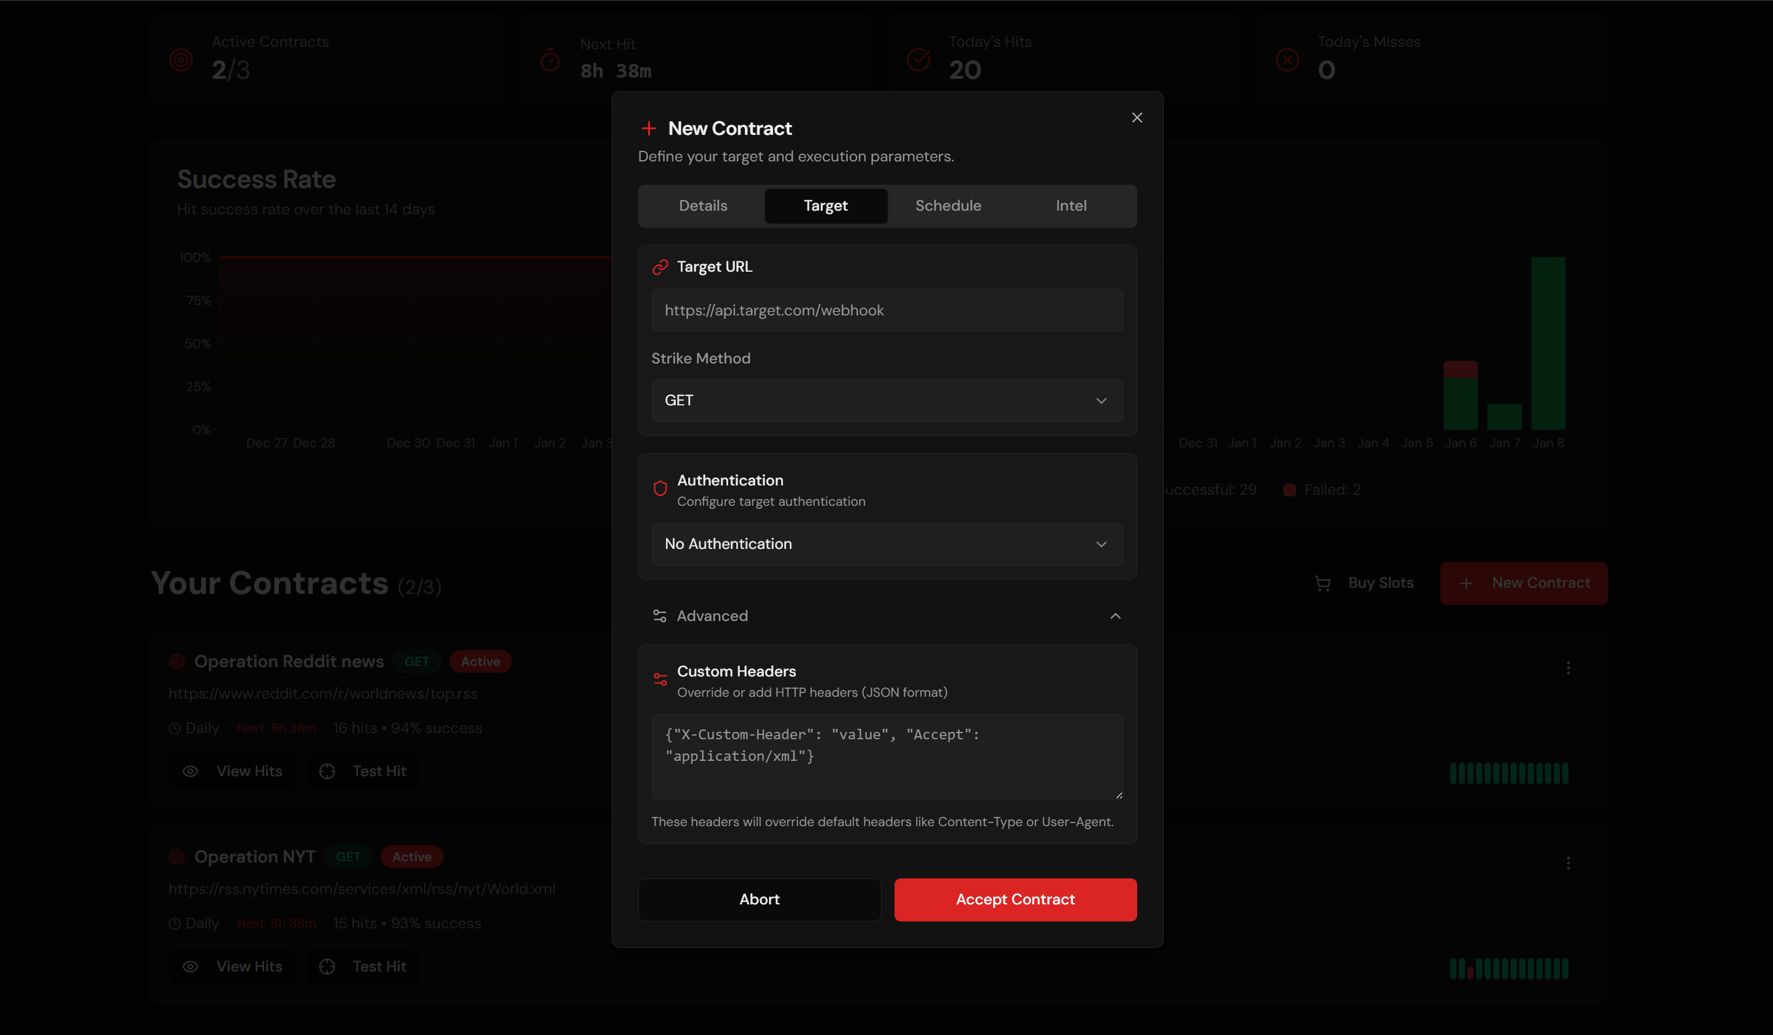Click the shopping cart icon on Buy Slots
Viewport: 1773px width, 1035px height.
(1323, 583)
